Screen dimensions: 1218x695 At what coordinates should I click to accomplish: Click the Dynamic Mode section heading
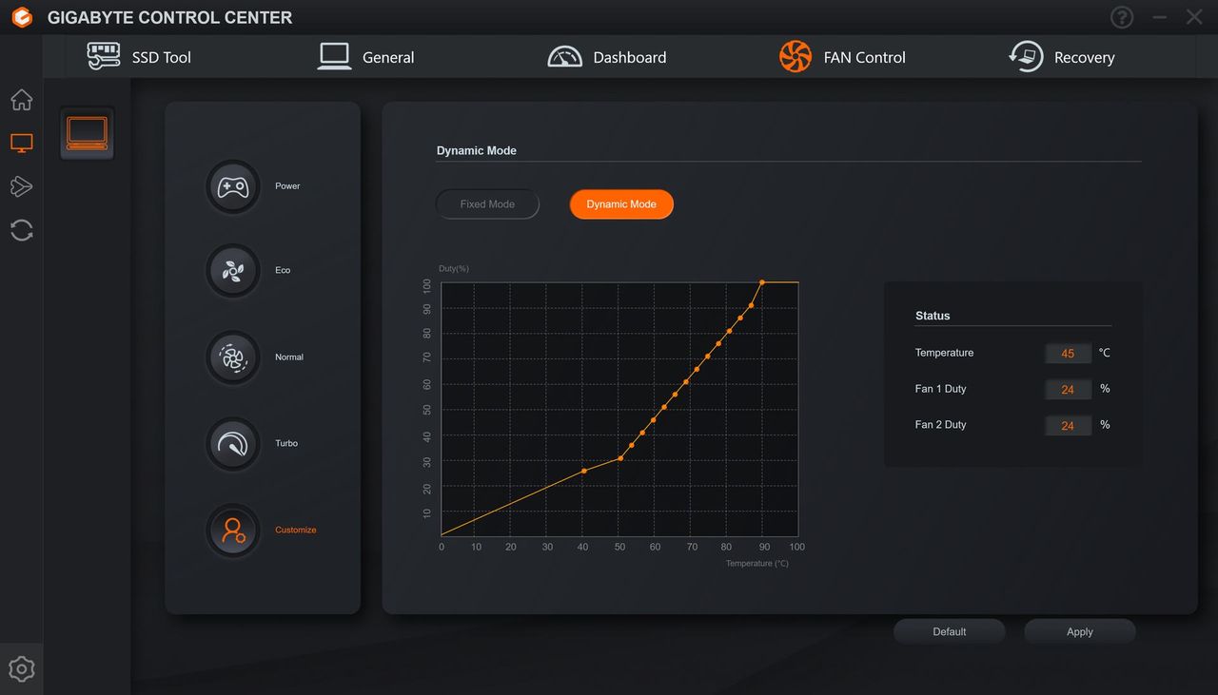point(477,150)
